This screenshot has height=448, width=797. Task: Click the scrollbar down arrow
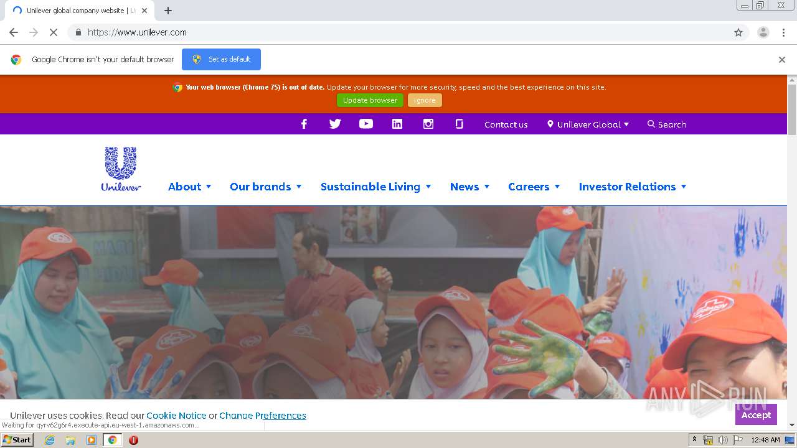[792, 425]
